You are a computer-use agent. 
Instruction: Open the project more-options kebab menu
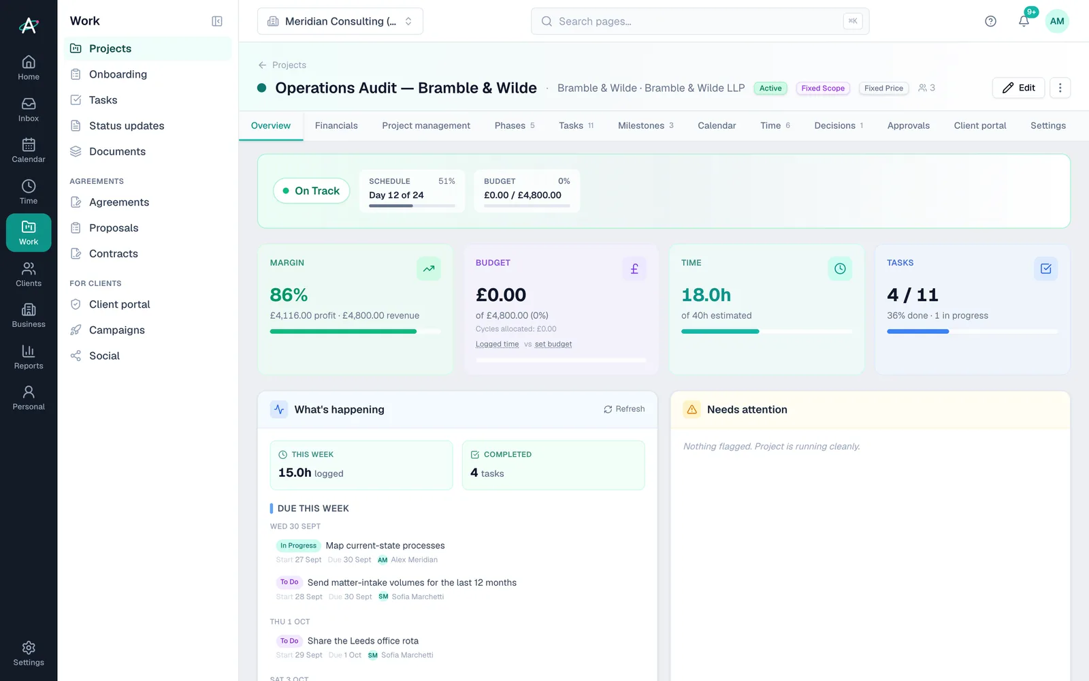tap(1060, 88)
